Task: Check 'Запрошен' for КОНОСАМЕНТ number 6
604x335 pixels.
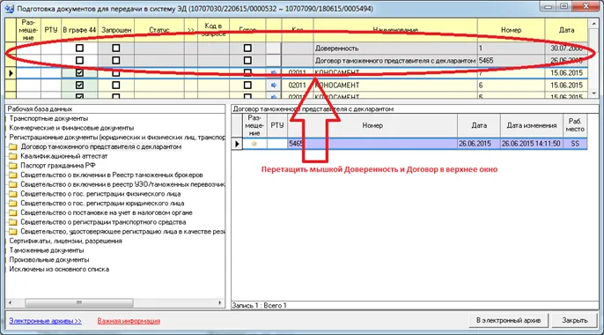Action: point(116,86)
